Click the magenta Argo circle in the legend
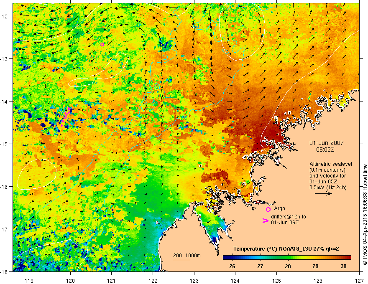Image resolution: width=368 pixels, height=284 pixels. click(268, 209)
